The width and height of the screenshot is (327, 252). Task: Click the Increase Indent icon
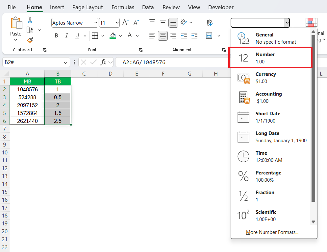194,36
